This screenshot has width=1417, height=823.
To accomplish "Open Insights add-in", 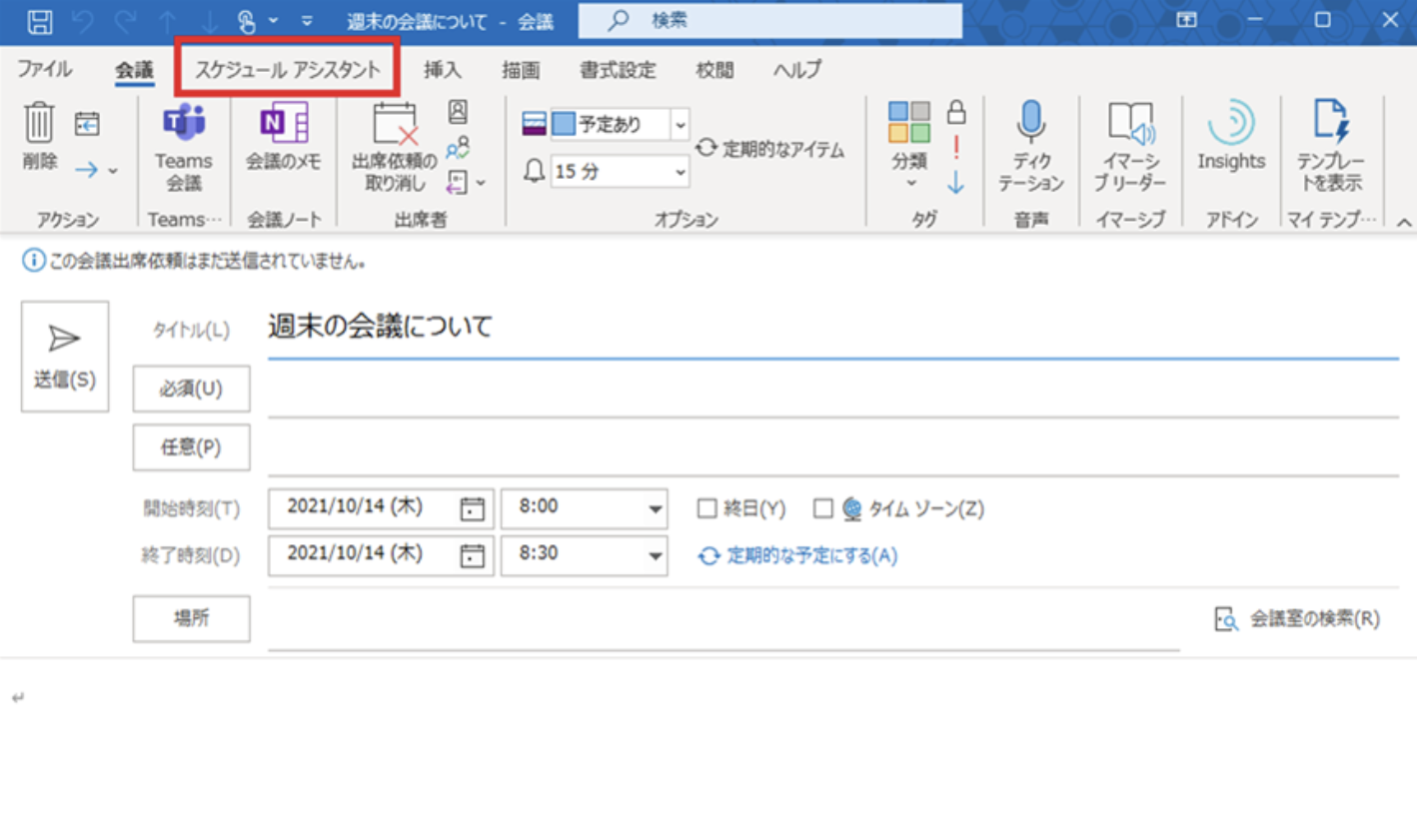I will (1231, 126).
